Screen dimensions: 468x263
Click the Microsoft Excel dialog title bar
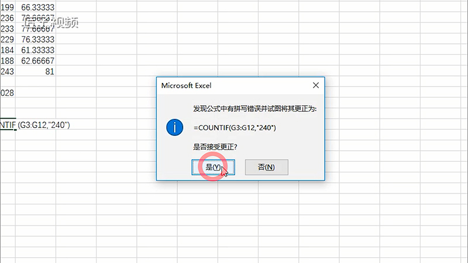click(x=234, y=85)
